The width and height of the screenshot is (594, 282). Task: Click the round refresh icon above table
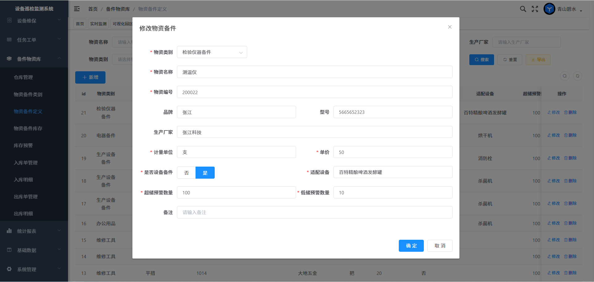(577, 76)
